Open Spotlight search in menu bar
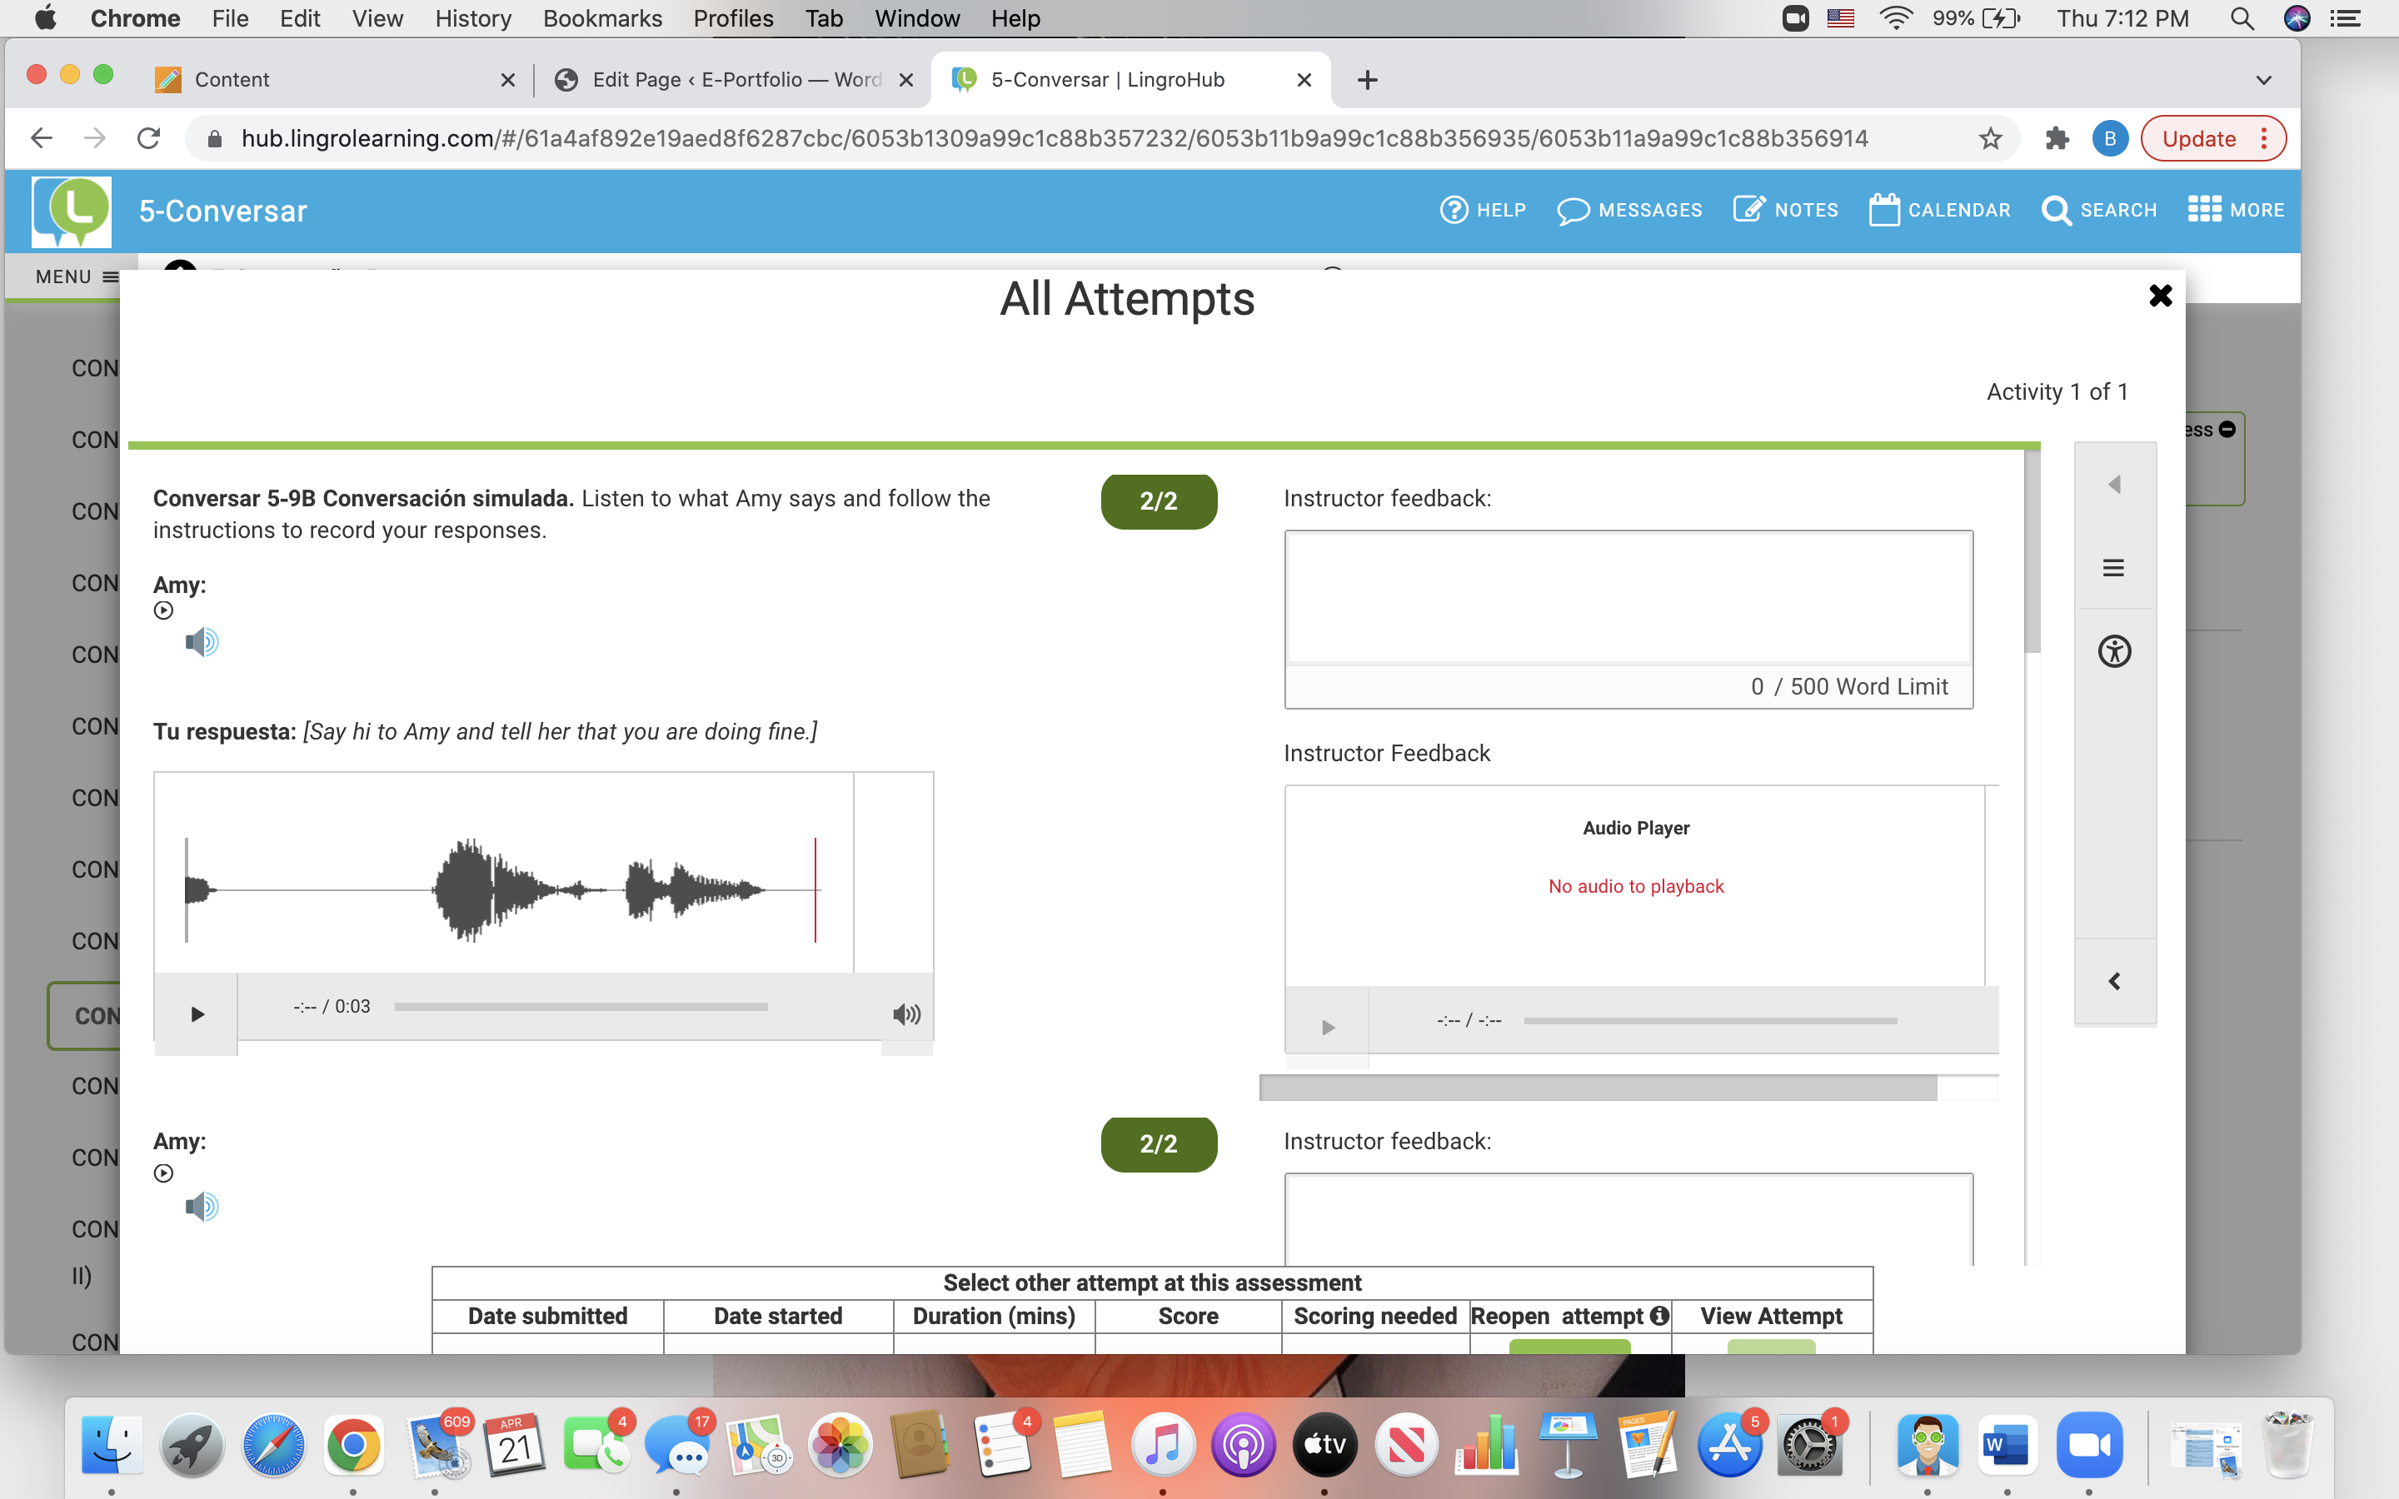This screenshot has width=2399, height=1499. (x=2242, y=17)
